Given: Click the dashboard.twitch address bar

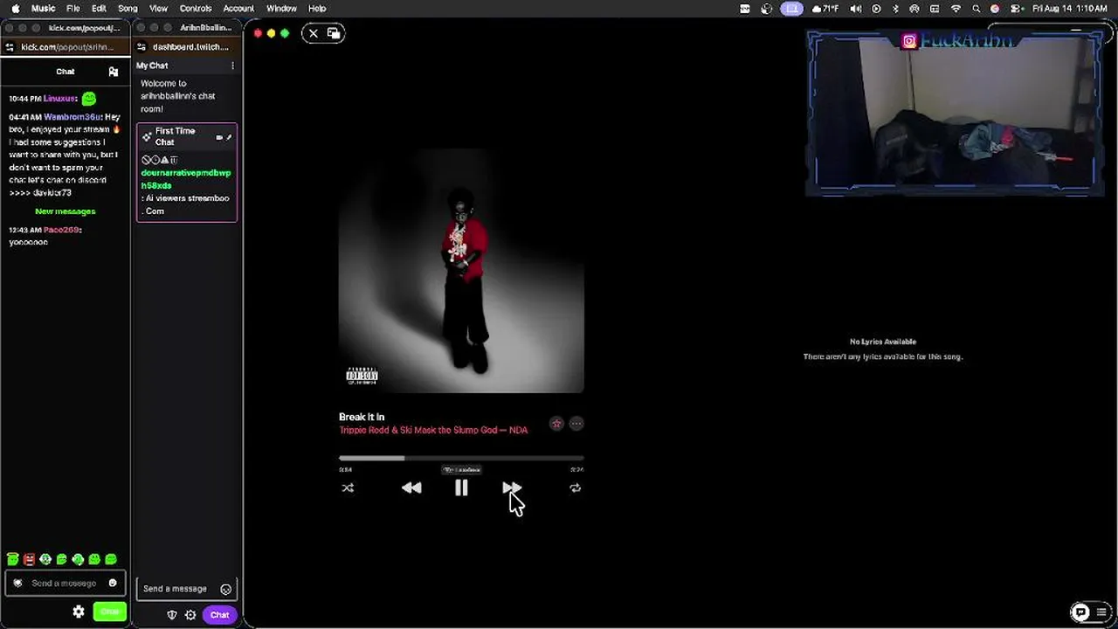Looking at the screenshot, I should 190,47.
